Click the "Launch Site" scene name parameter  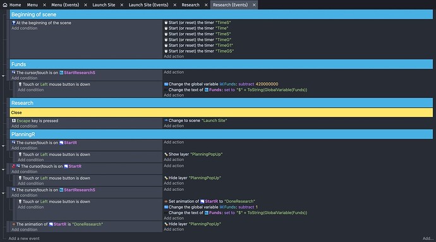point(214,121)
